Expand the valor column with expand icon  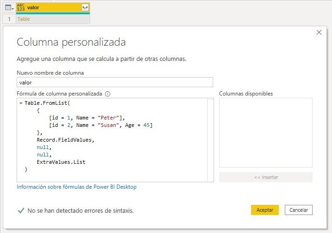85,7
